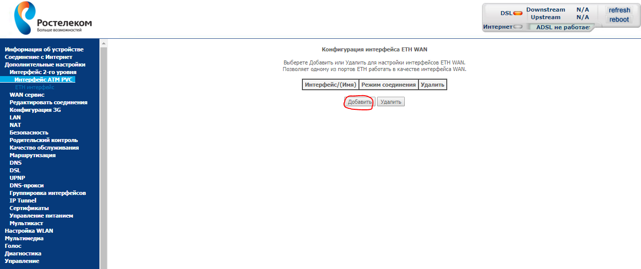This screenshot has height=269, width=641.
Task: Open Мультимедиа menu
Action: point(24,238)
